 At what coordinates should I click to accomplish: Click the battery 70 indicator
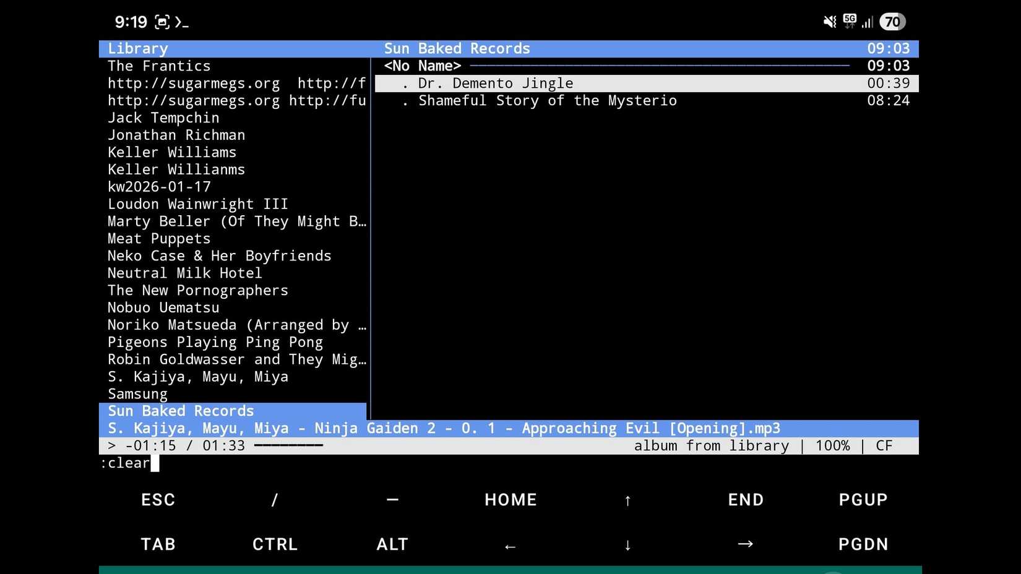[892, 22]
